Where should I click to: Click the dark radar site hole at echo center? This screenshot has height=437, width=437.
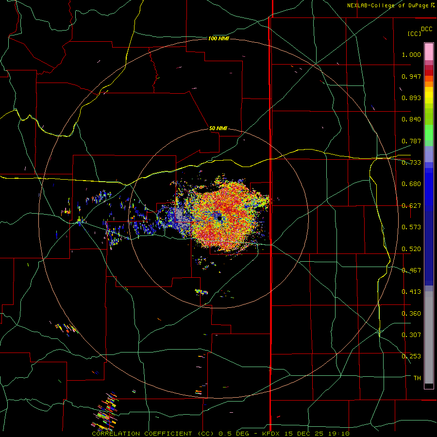click(219, 218)
